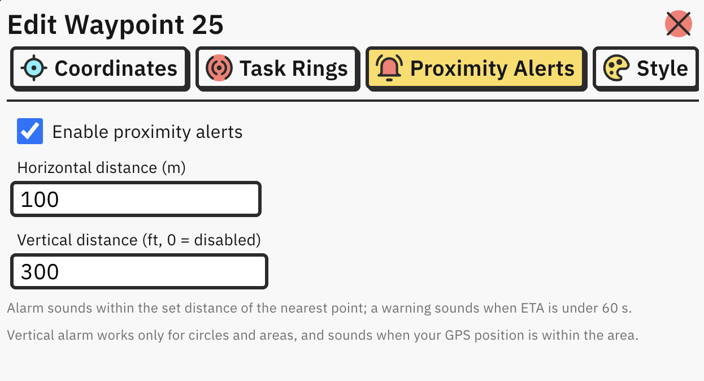Click the paint palette icon for Style
The width and height of the screenshot is (704, 381).
pyautogui.click(x=616, y=68)
